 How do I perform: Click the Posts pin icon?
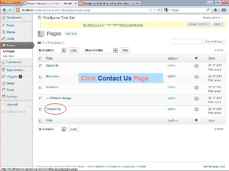(3, 25)
